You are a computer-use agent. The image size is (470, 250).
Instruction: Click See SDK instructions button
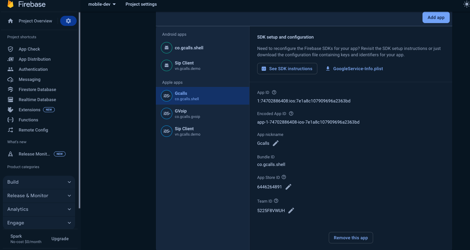[x=287, y=69]
